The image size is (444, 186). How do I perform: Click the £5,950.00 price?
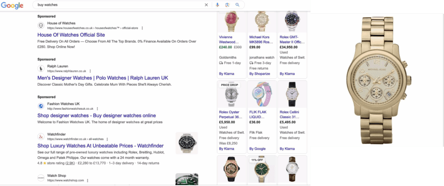tap(227, 122)
